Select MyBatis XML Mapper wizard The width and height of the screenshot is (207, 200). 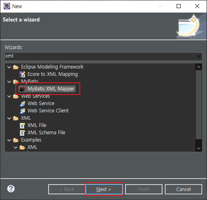point(51,89)
